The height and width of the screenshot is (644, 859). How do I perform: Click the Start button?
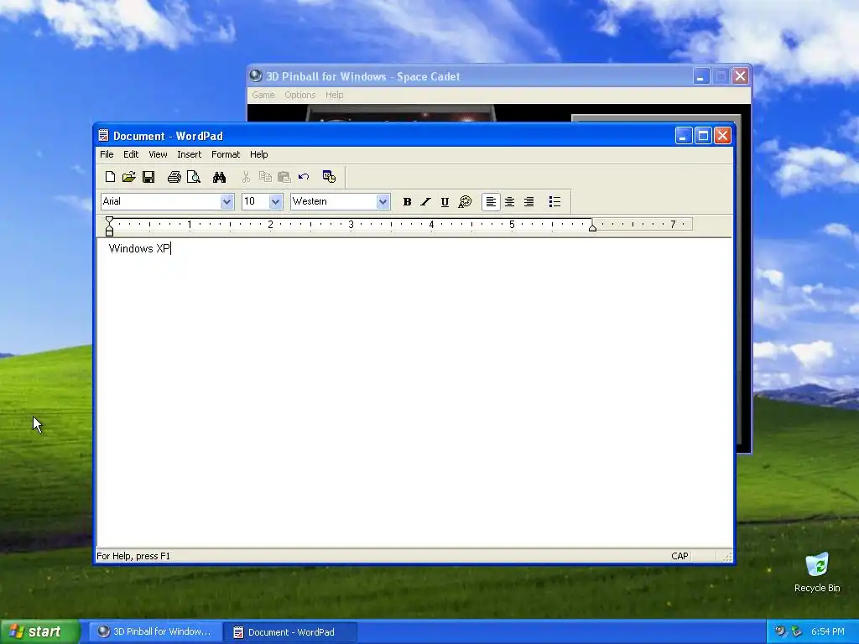[x=39, y=631]
